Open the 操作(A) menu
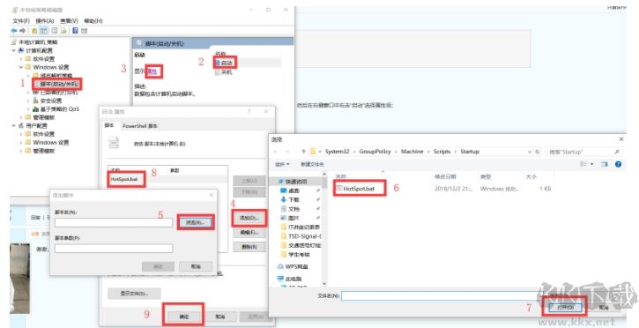Viewport: 639px width, 328px height. click(45, 21)
